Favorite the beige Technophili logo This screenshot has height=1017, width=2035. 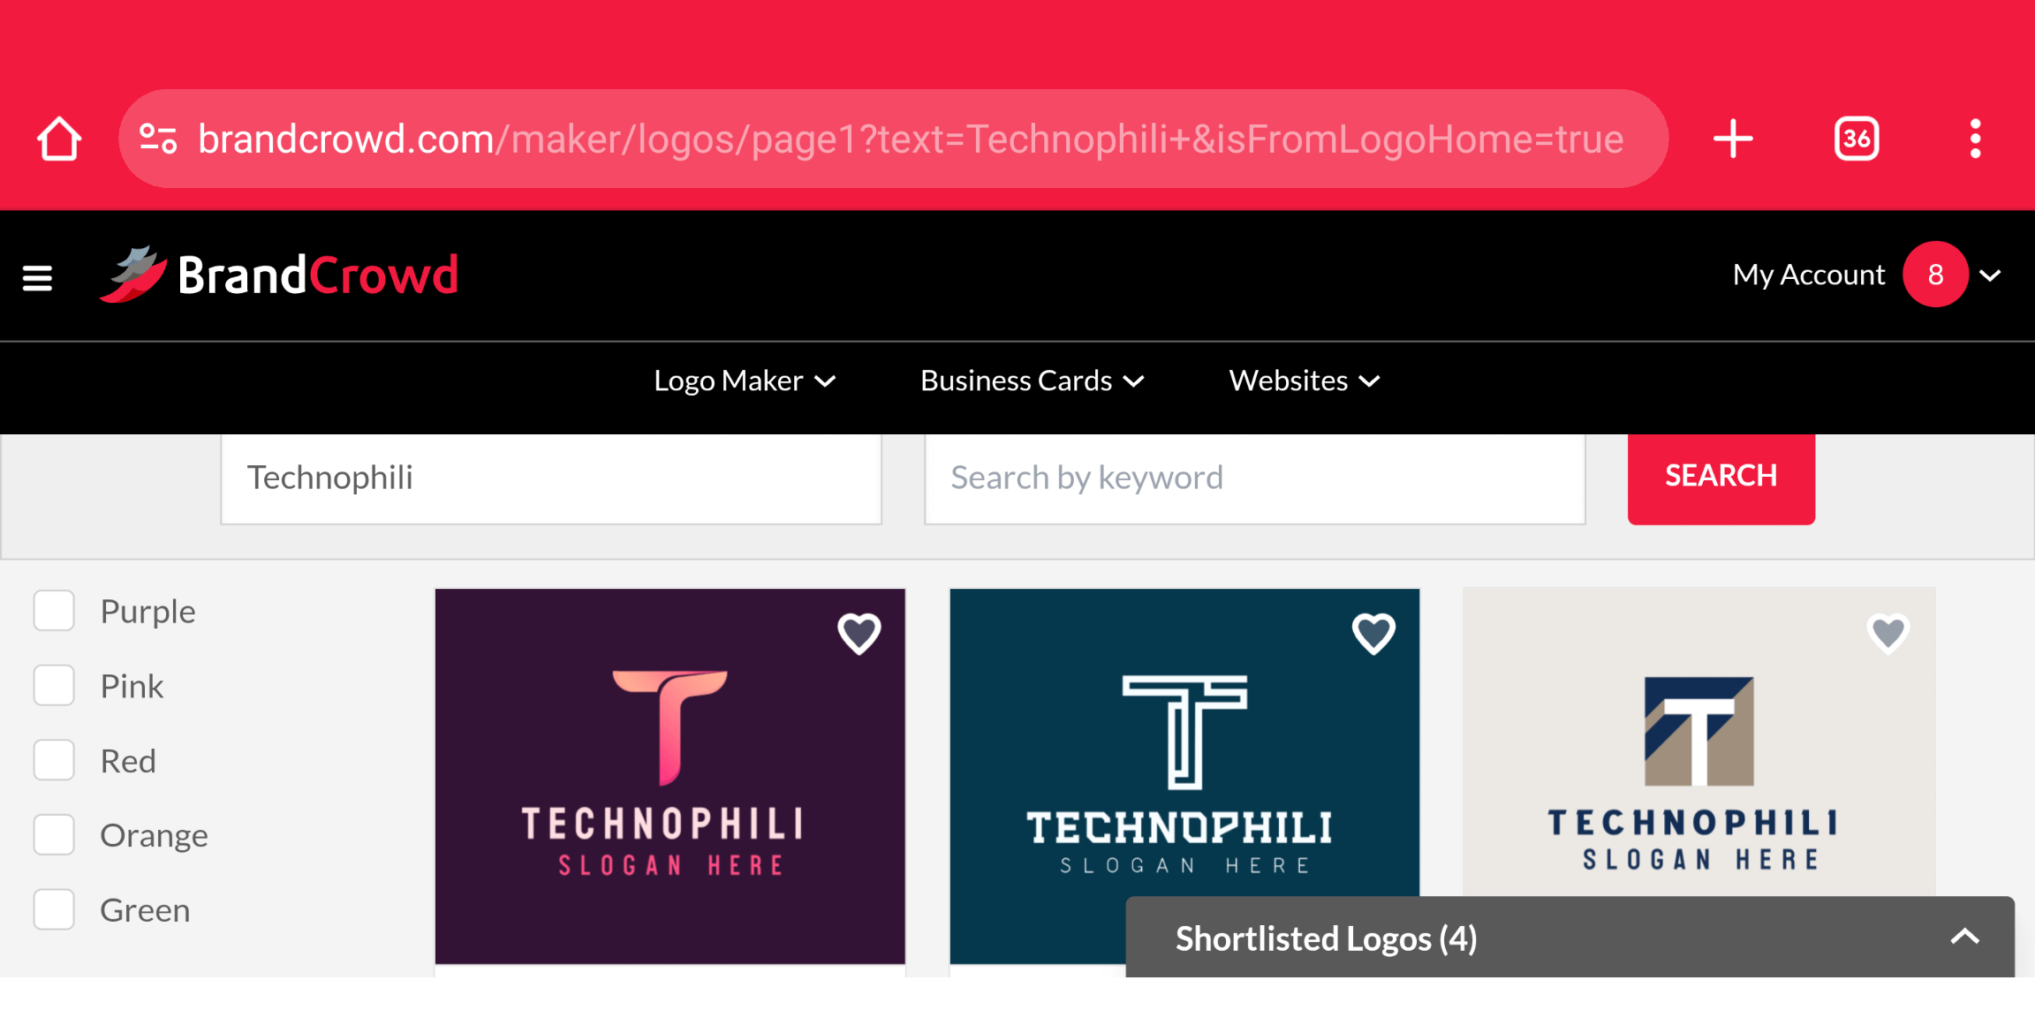[x=1888, y=632]
